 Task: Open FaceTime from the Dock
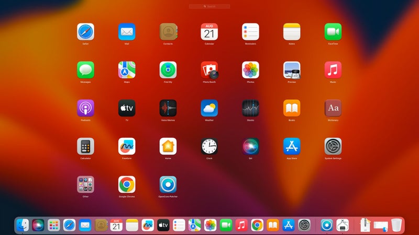(x=226, y=226)
